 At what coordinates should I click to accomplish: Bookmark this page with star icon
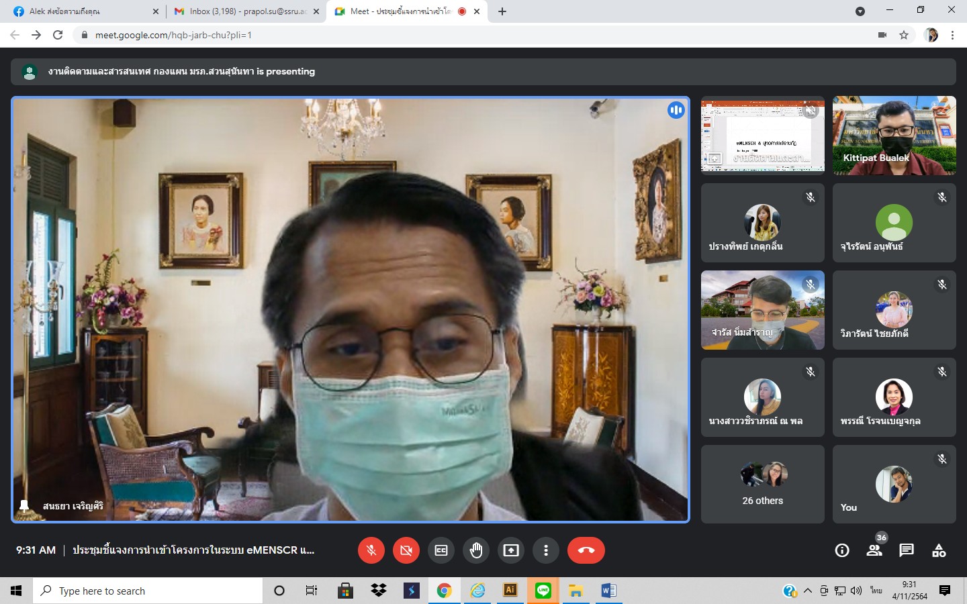coord(904,35)
